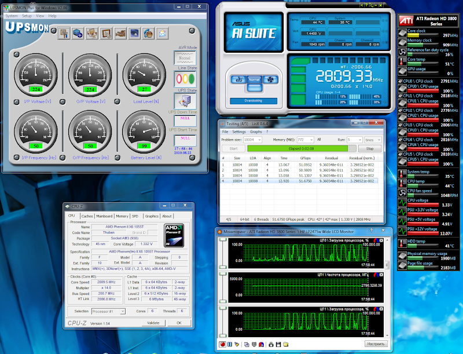This screenshot has height=354, width=463.
Task: Switch to the Graphics tab in CPU-Z
Action: (x=152, y=216)
